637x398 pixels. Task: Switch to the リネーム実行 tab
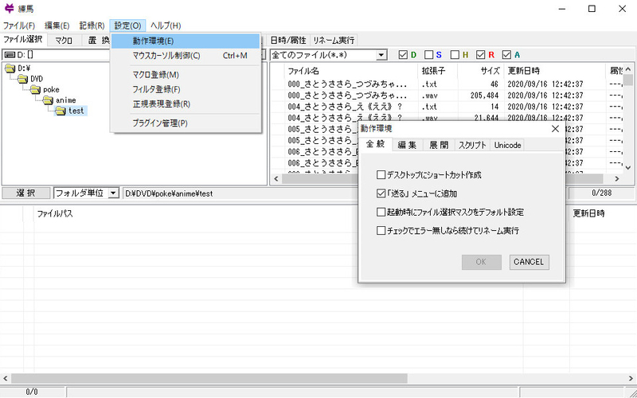(334, 41)
